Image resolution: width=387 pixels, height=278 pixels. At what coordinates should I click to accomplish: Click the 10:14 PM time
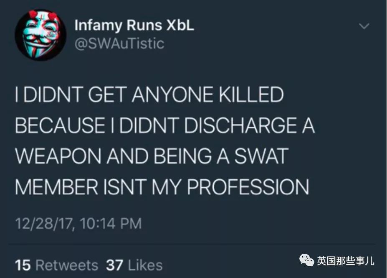click(x=111, y=224)
